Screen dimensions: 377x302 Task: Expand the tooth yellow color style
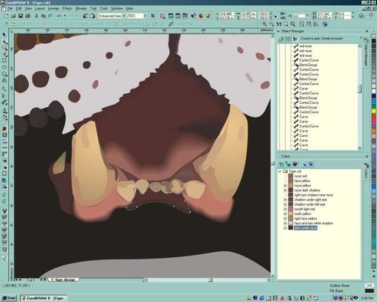pos(285,214)
